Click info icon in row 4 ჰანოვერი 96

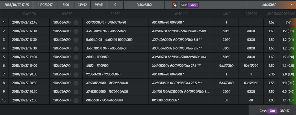coord(76,49)
